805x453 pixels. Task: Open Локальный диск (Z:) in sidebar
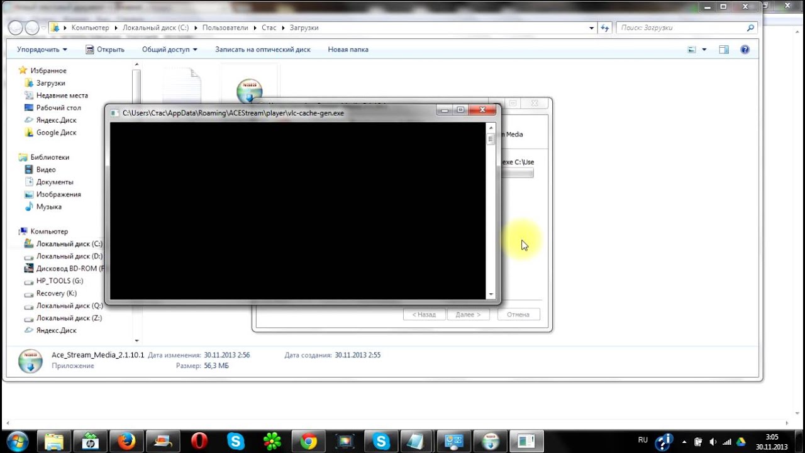[x=69, y=318]
